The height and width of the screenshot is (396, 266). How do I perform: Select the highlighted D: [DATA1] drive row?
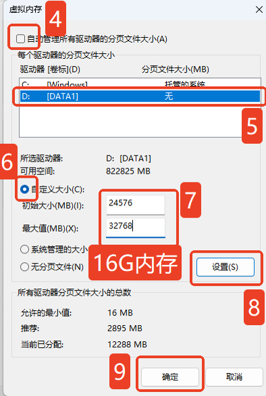tap(140, 96)
